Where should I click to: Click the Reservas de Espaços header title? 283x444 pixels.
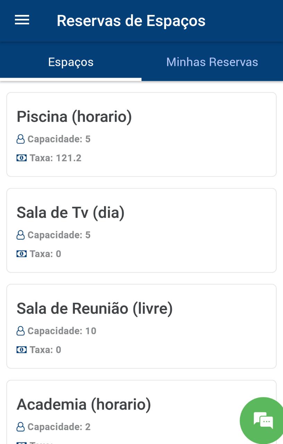[131, 20]
